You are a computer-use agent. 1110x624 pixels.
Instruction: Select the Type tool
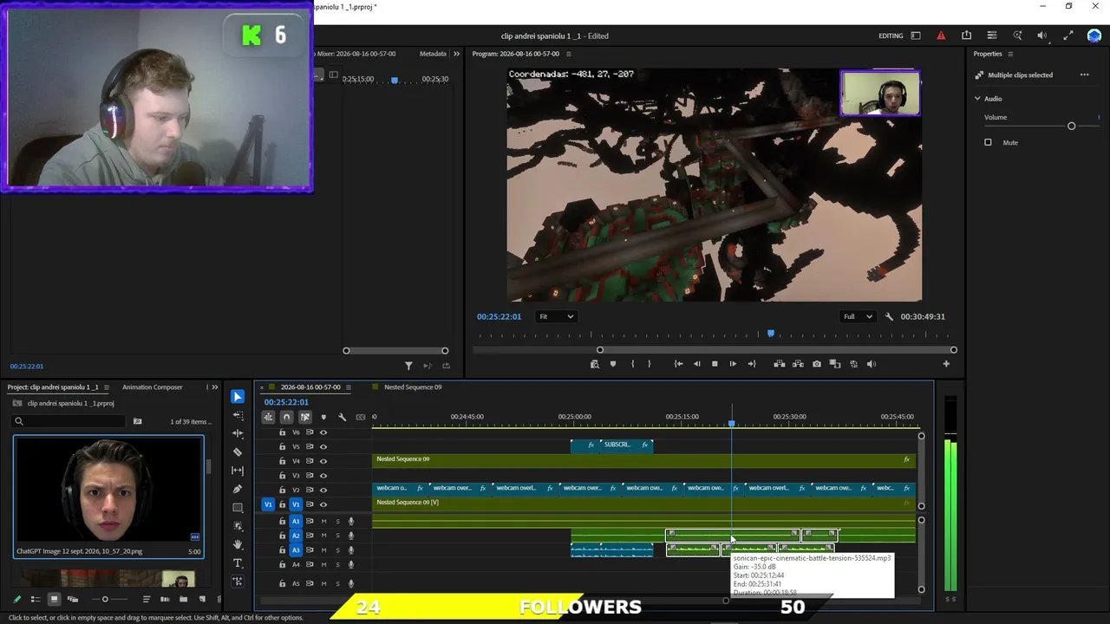[238, 563]
